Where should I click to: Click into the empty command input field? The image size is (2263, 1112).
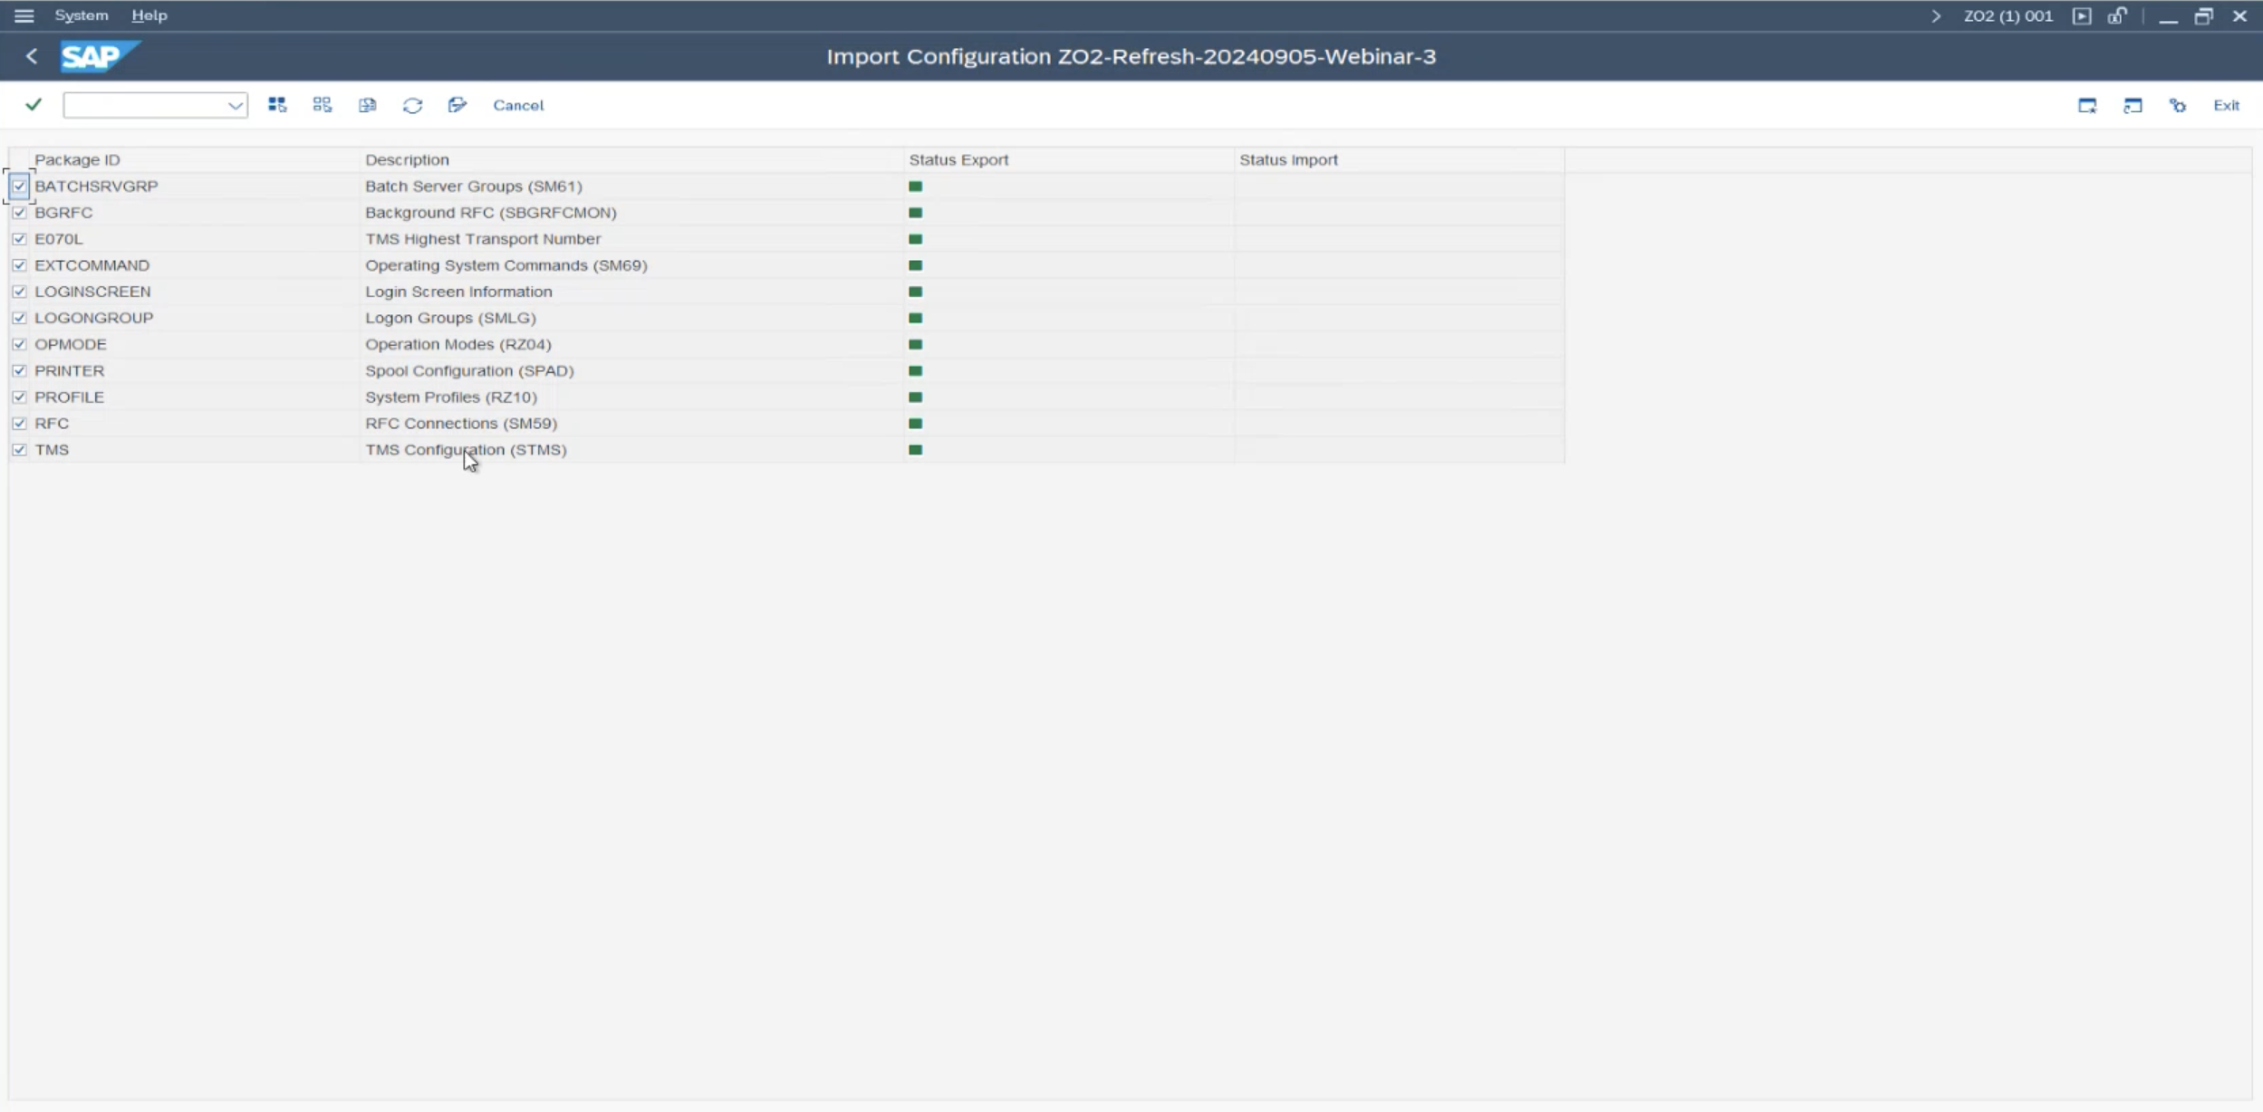click(x=145, y=106)
